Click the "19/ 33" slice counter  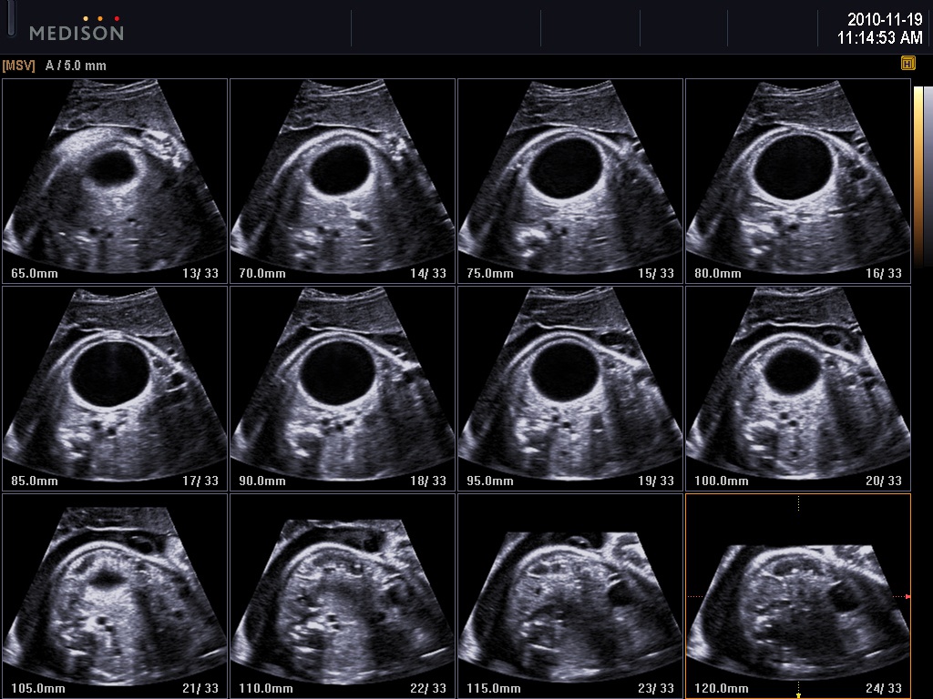pos(656,481)
